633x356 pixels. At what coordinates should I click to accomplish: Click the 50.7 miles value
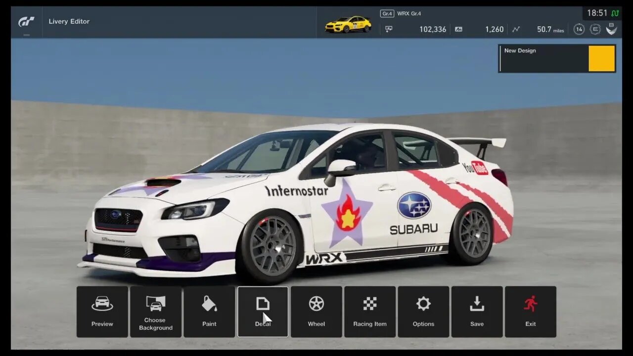click(550, 30)
